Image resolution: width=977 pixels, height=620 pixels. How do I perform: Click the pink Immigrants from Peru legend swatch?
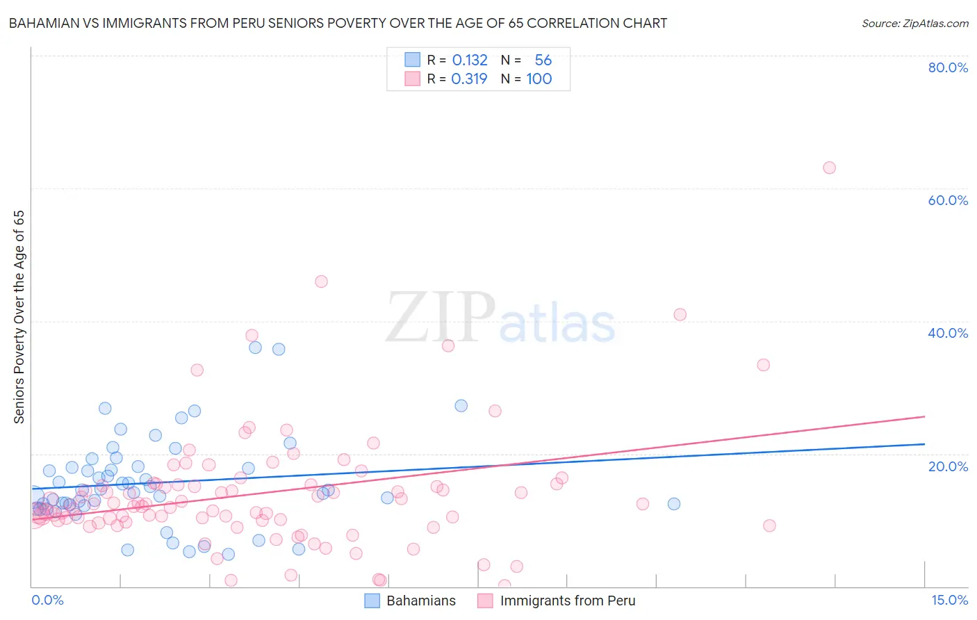point(485,601)
